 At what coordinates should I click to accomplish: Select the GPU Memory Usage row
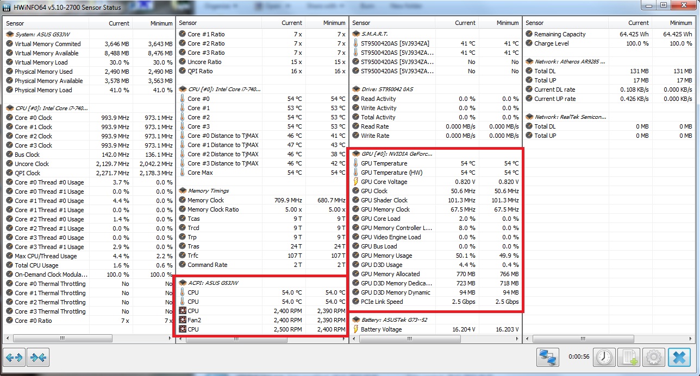[436, 256]
